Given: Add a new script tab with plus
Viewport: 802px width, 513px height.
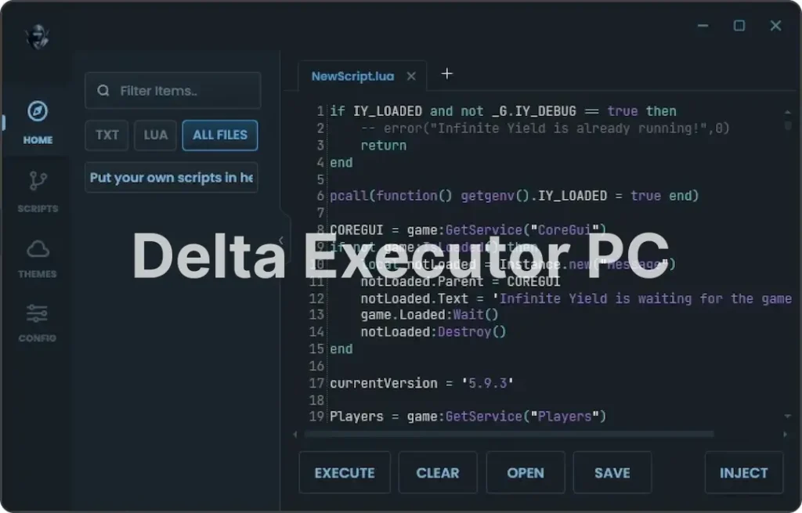Looking at the screenshot, I should click(x=446, y=74).
